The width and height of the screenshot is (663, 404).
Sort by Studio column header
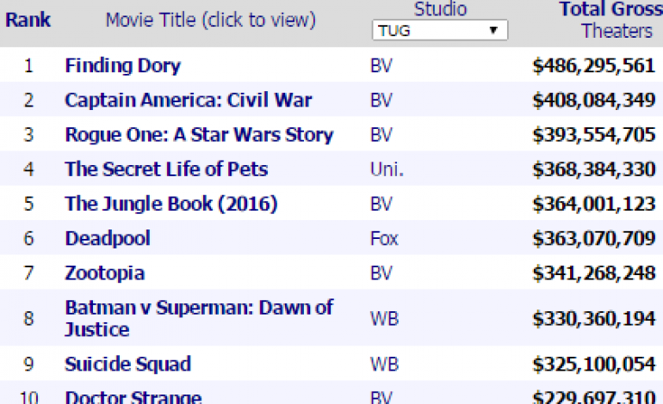coord(440,9)
